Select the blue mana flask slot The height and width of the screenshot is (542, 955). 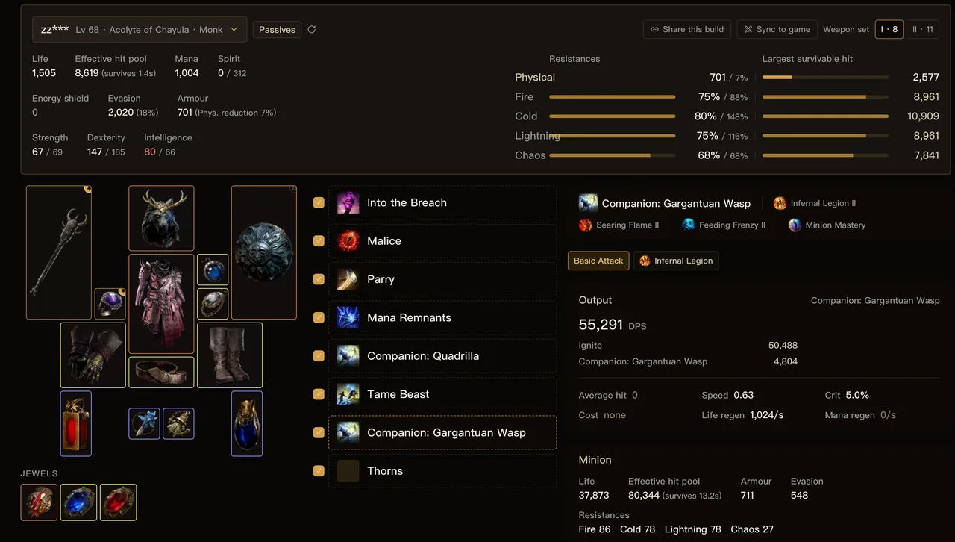click(x=247, y=423)
